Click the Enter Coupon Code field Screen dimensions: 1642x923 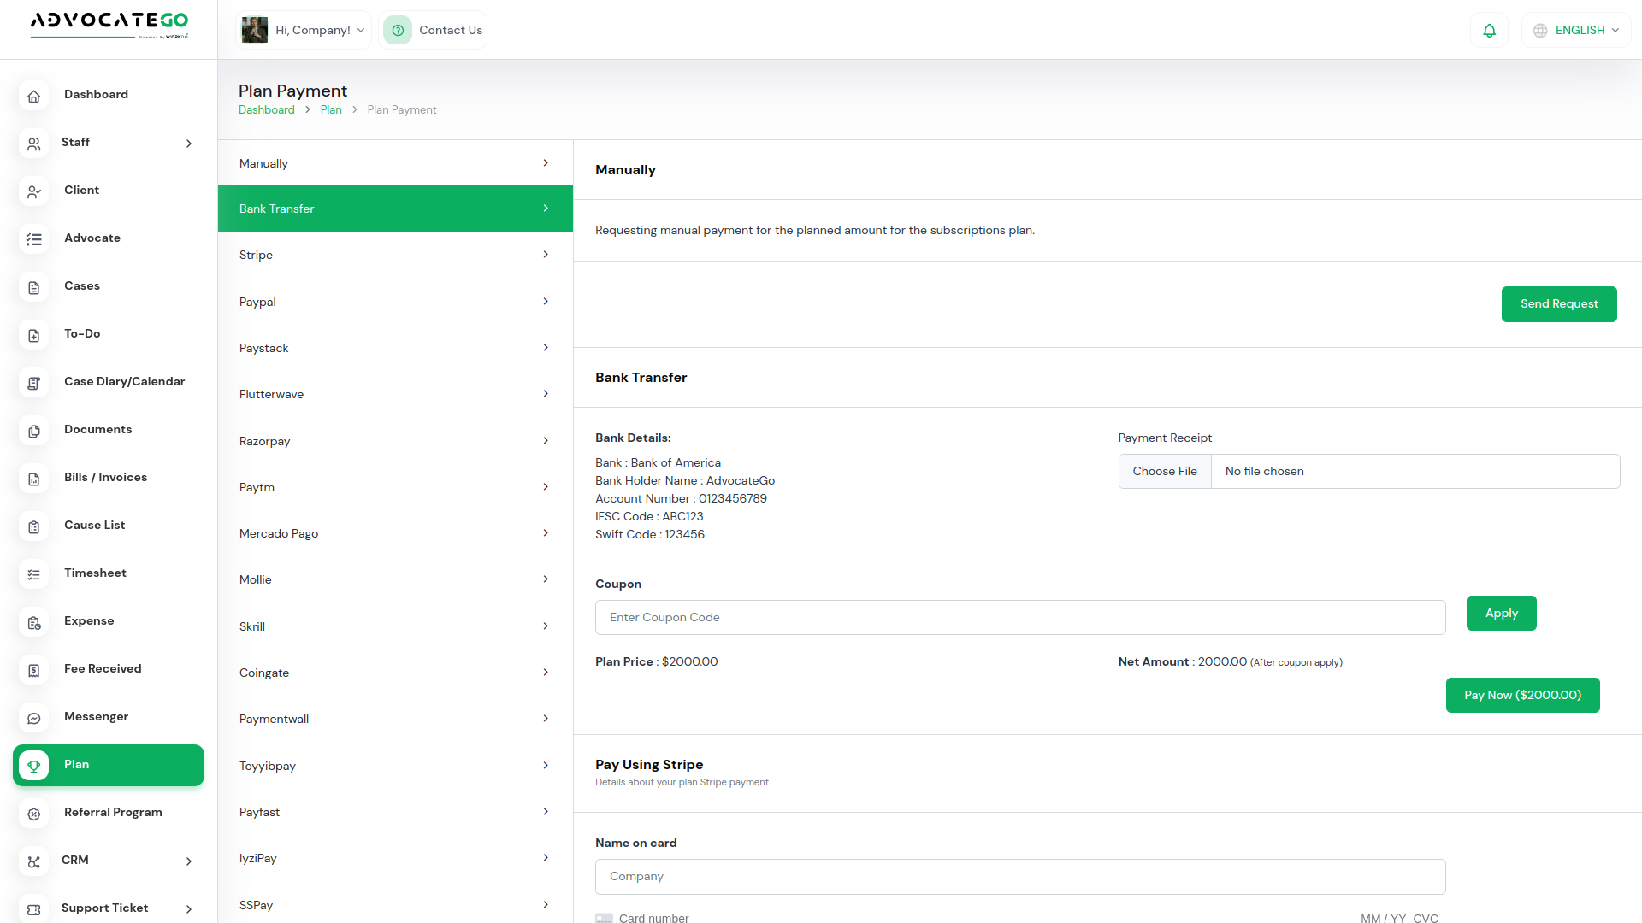click(1019, 618)
